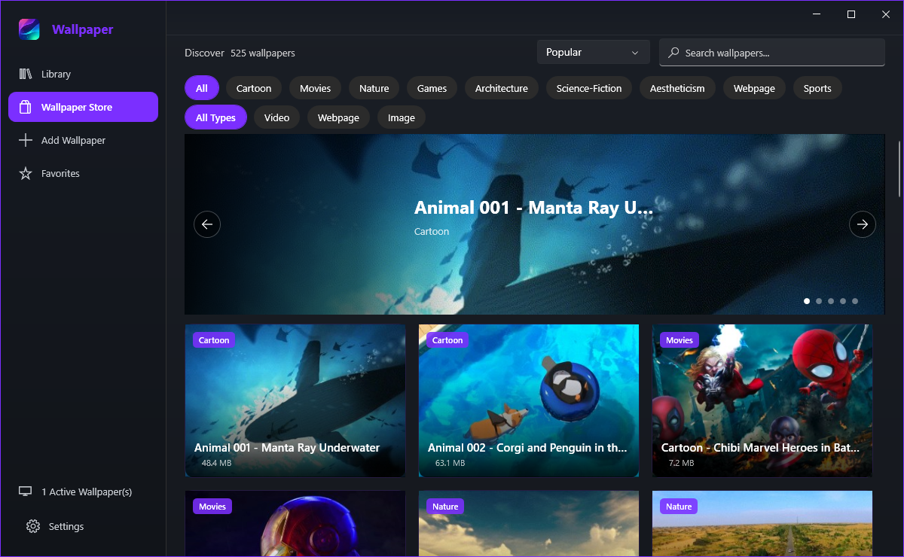The width and height of the screenshot is (904, 557).
Task: Select the first banner pagination dot
Action: [x=807, y=301]
